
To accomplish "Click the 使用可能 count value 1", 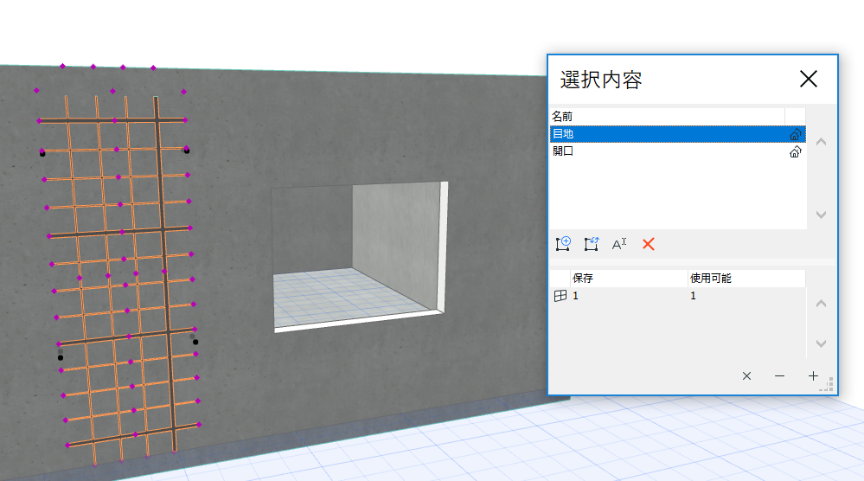I will pos(693,296).
